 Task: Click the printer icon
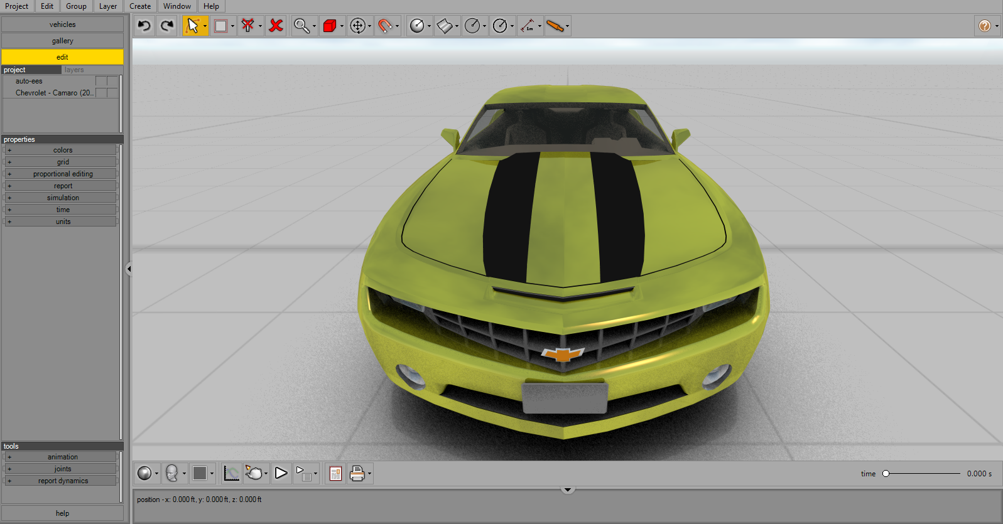pos(357,473)
